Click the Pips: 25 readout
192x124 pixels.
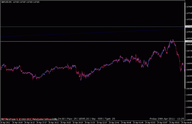click(72, 119)
